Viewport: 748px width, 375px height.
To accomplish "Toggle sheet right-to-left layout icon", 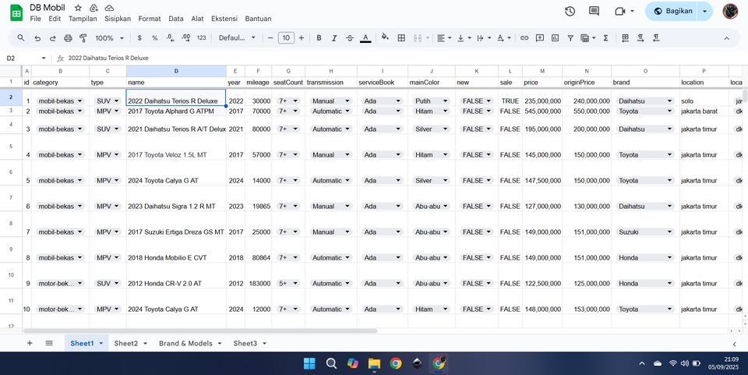I will click(x=625, y=38).
